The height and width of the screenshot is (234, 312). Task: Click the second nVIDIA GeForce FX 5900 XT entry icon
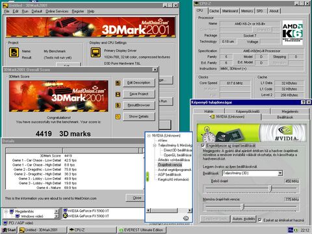pyautogui.click(x=65, y=216)
